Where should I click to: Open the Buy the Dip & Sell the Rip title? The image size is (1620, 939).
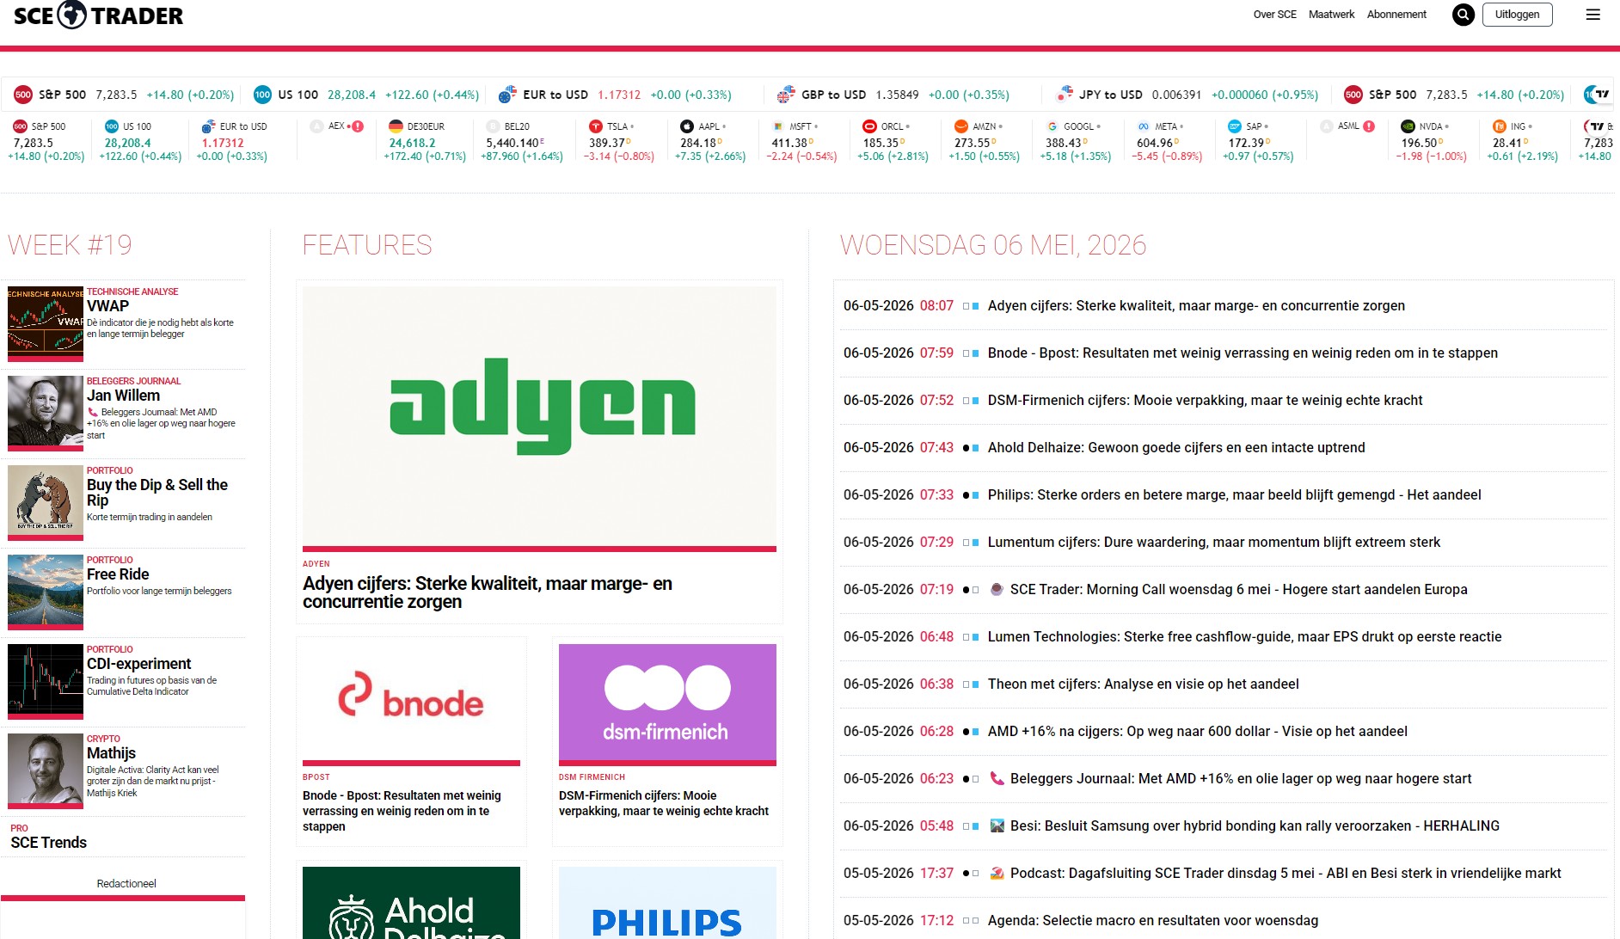[x=157, y=493]
